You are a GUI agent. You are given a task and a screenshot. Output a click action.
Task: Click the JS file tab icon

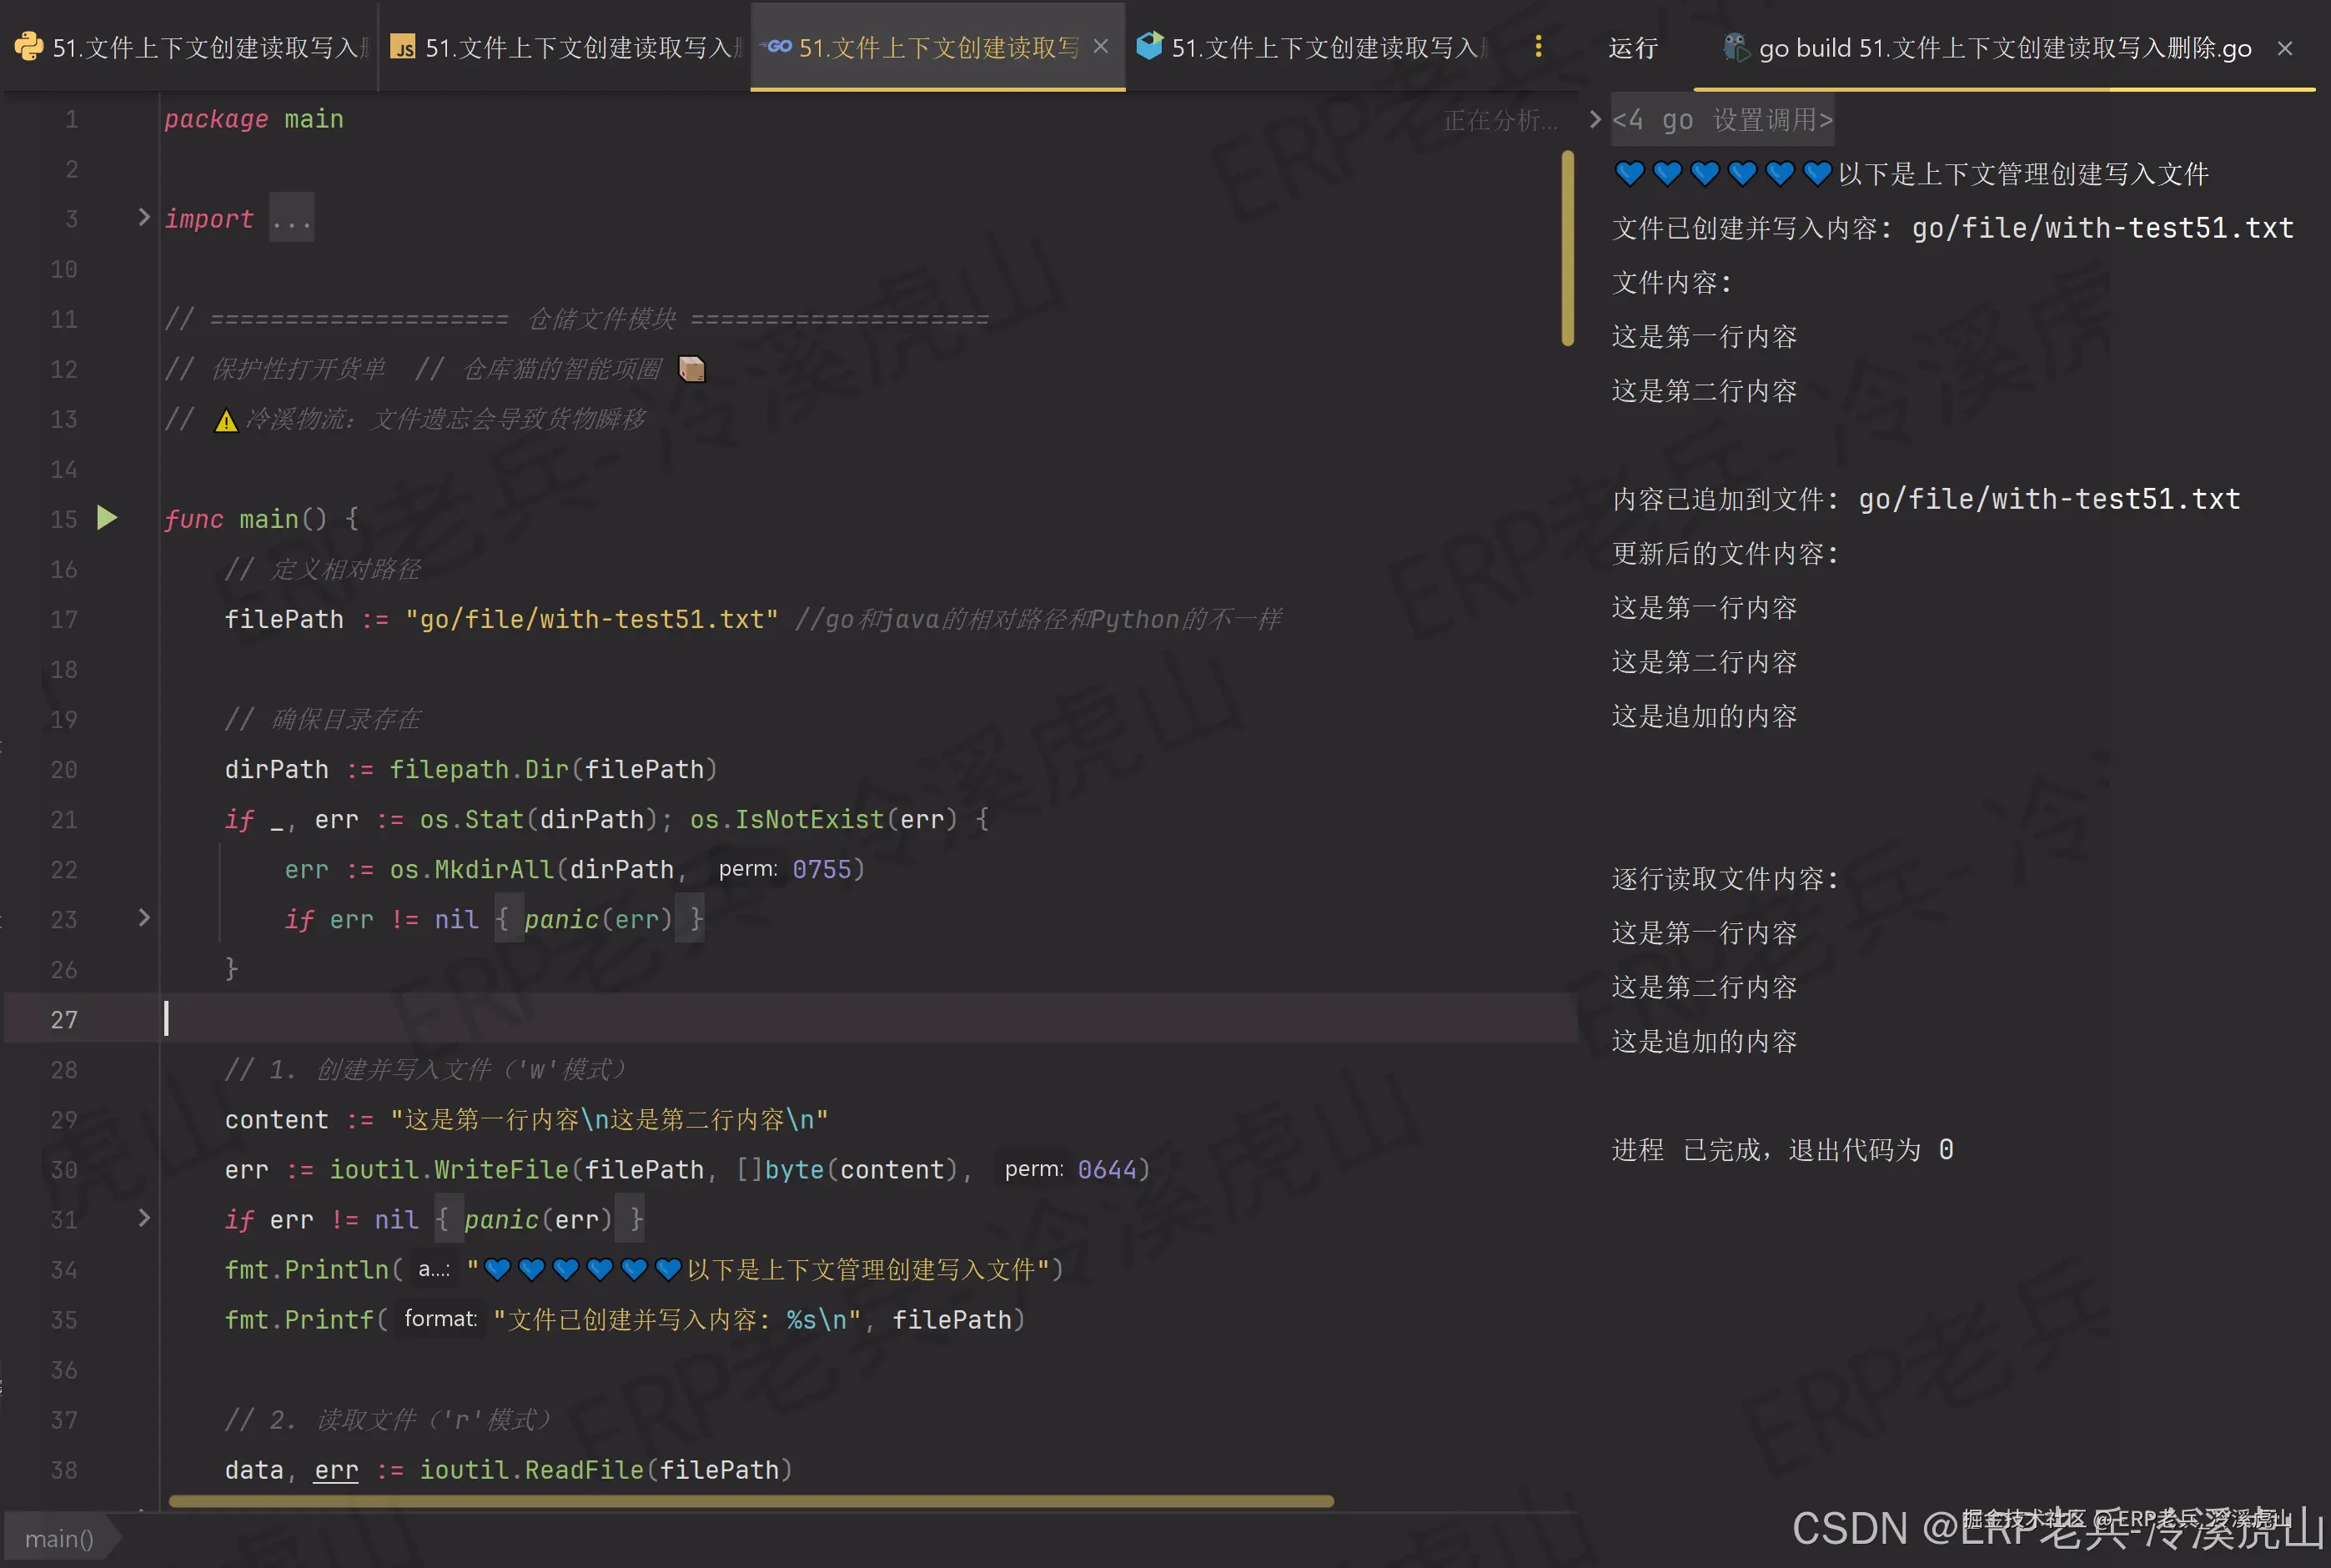pos(403,47)
